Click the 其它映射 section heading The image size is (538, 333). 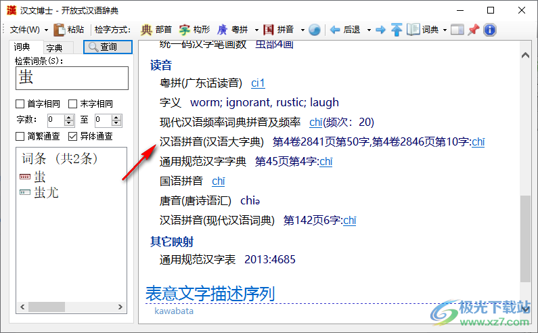click(x=172, y=242)
